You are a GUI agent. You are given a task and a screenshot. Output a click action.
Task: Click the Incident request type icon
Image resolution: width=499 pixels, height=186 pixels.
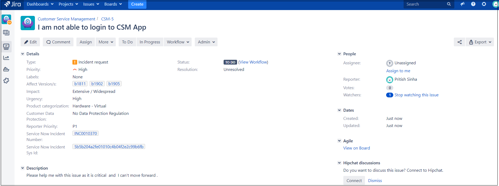75,62
